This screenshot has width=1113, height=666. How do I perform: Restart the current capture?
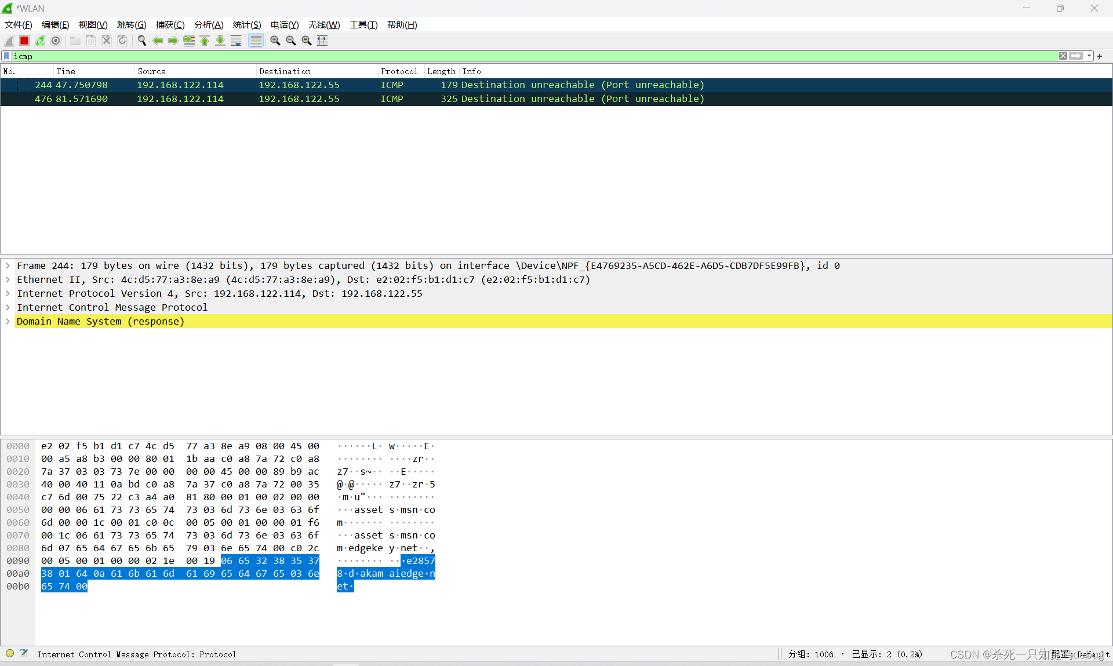[x=40, y=41]
